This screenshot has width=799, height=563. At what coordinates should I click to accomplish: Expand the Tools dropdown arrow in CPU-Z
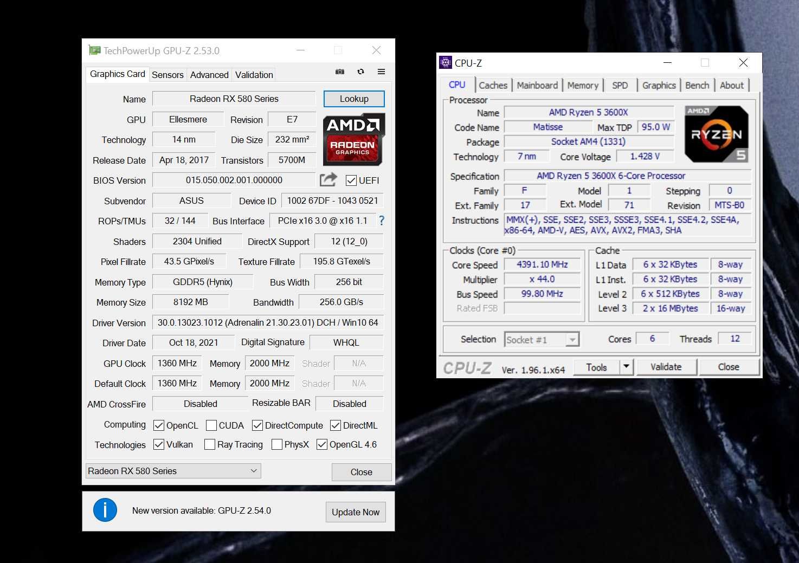627,367
